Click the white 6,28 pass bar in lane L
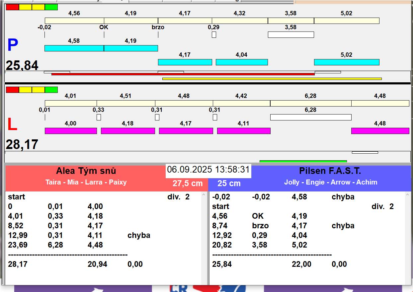This screenshot has height=292, width=413. [311, 117]
